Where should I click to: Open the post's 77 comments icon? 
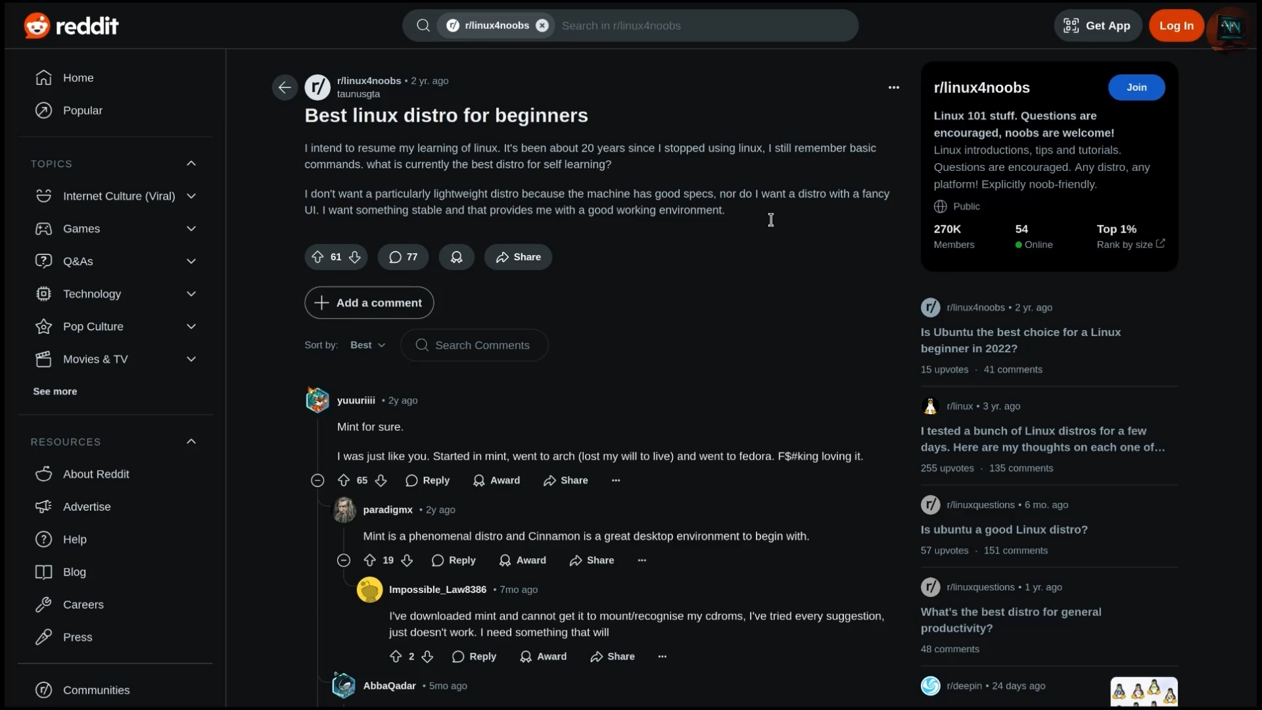pyautogui.click(x=403, y=257)
